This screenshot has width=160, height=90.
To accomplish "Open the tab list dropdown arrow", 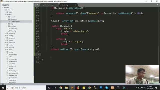I will pos(158,5).
